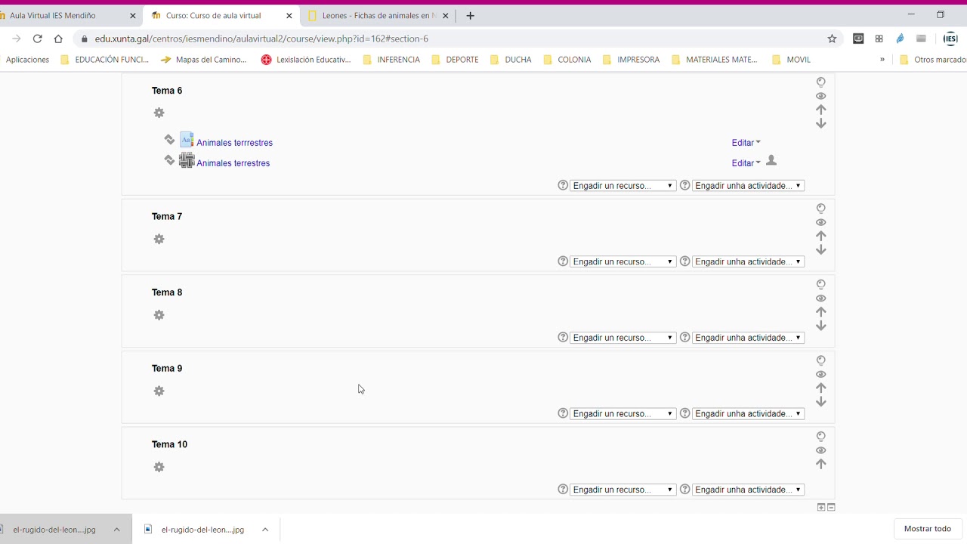Open Editar menu for Animales terrestres crossword
Viewport: 967px width, 544px height.
[746, 163]
